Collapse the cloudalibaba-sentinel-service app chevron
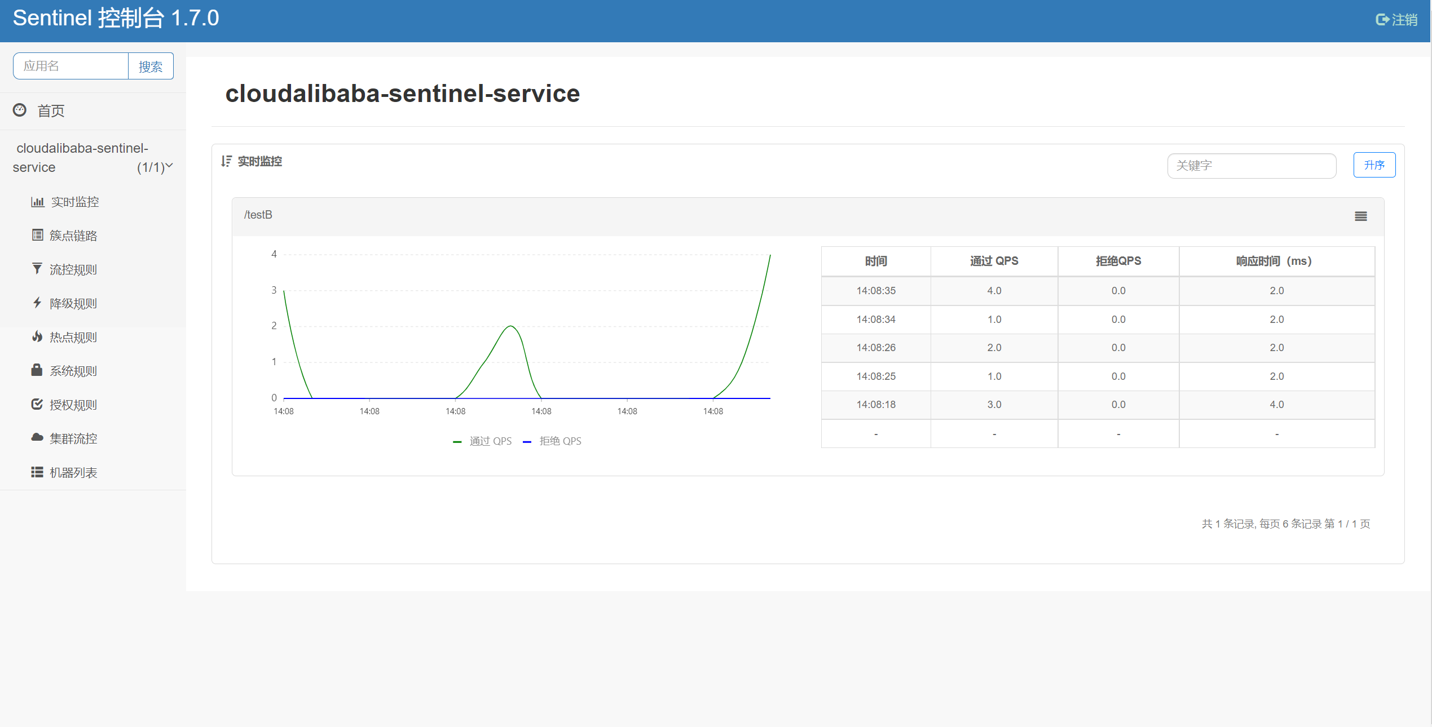1432x727 pixels. [169, 166]
